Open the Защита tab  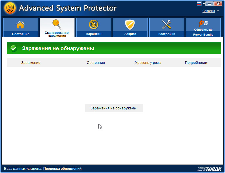pos(130,27)
